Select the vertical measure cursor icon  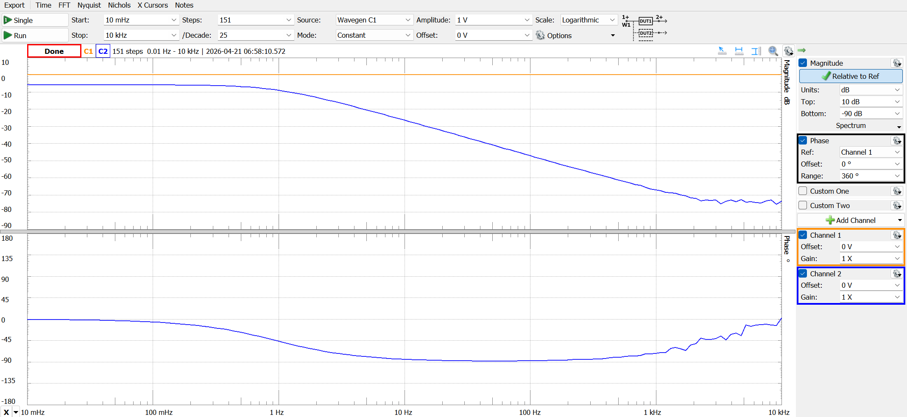756,51
